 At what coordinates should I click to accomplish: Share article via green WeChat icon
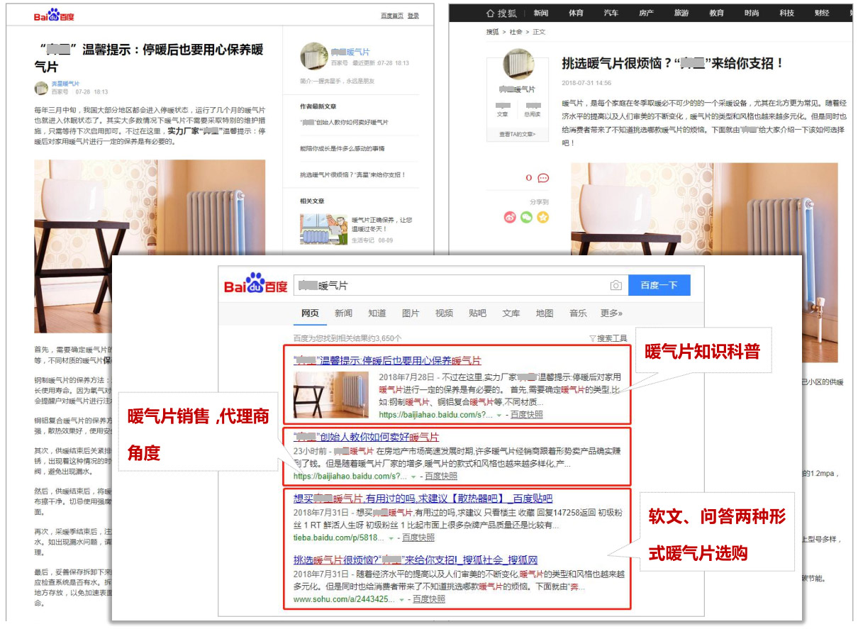click(x=525, y=218)
